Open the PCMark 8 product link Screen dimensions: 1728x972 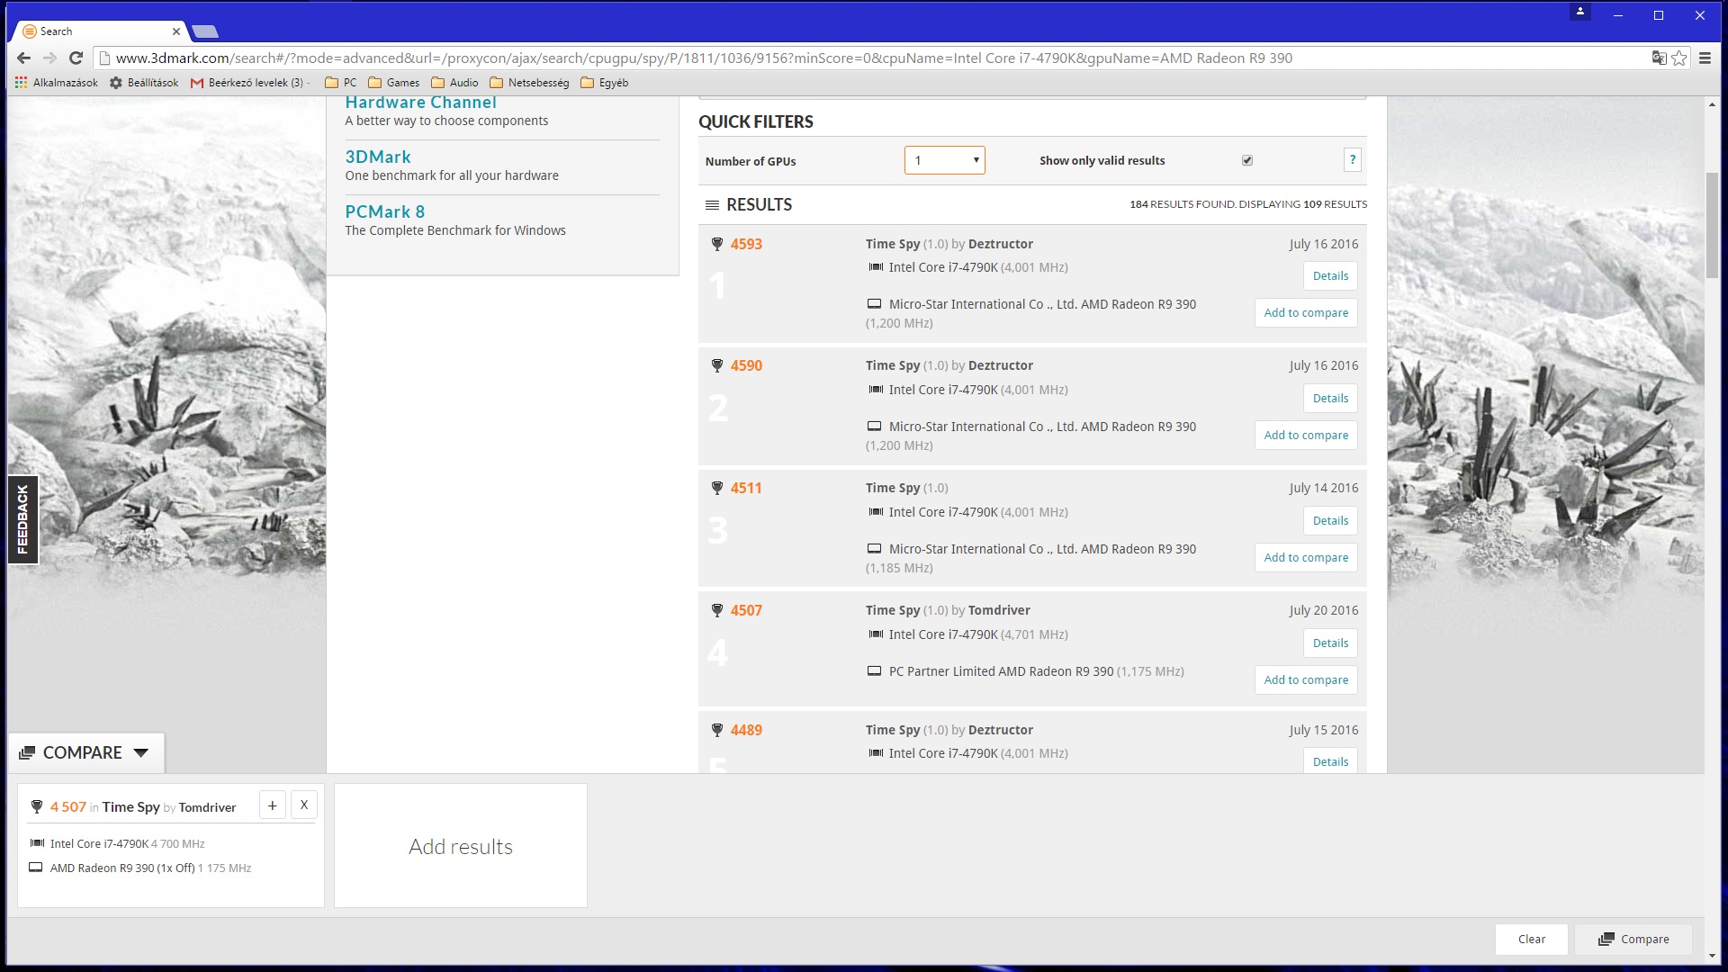point(384,211)
